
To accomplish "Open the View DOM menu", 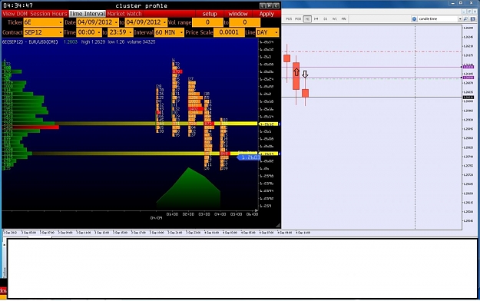I will tap(15, 14).
